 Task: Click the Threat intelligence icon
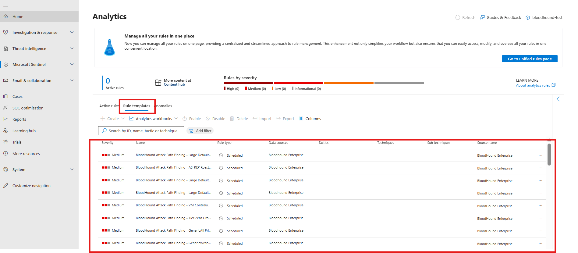[x=5, y=48]
